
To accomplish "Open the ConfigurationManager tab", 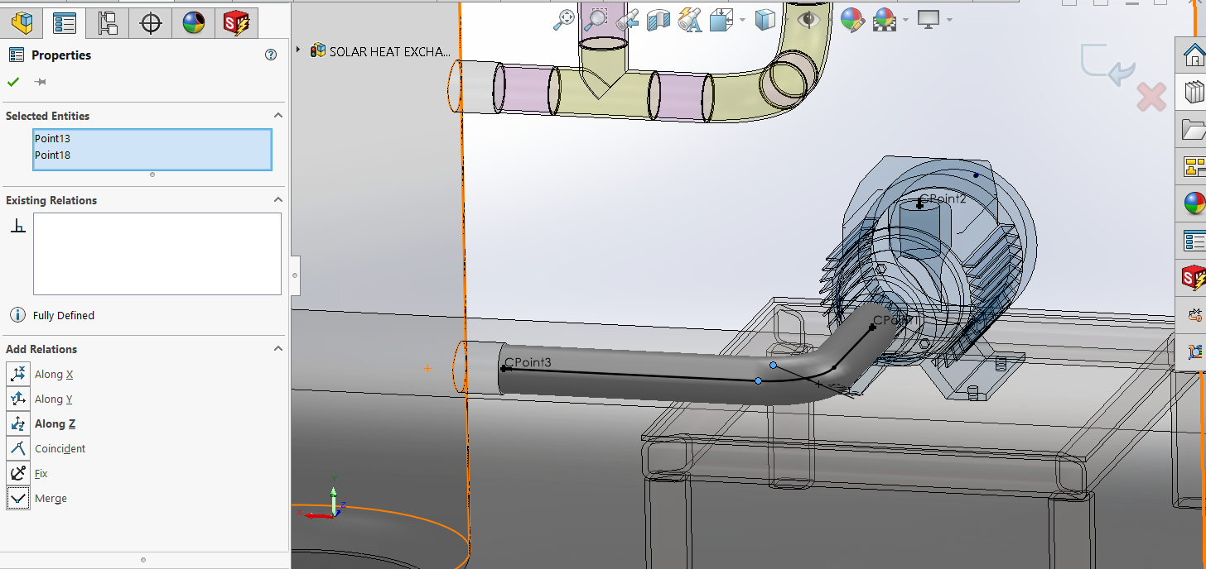I will click(108, 23).
